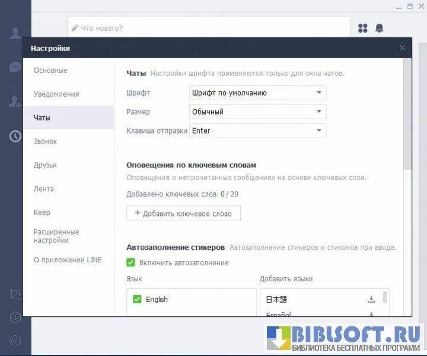427x356 pixels.
Task: Open the О приложении LINE section
Action: click(x=68, y=260)
